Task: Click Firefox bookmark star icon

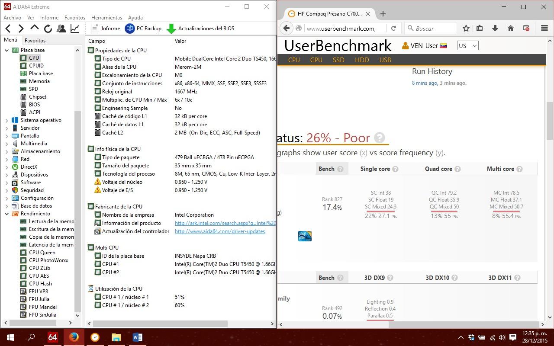Action: 466,28
